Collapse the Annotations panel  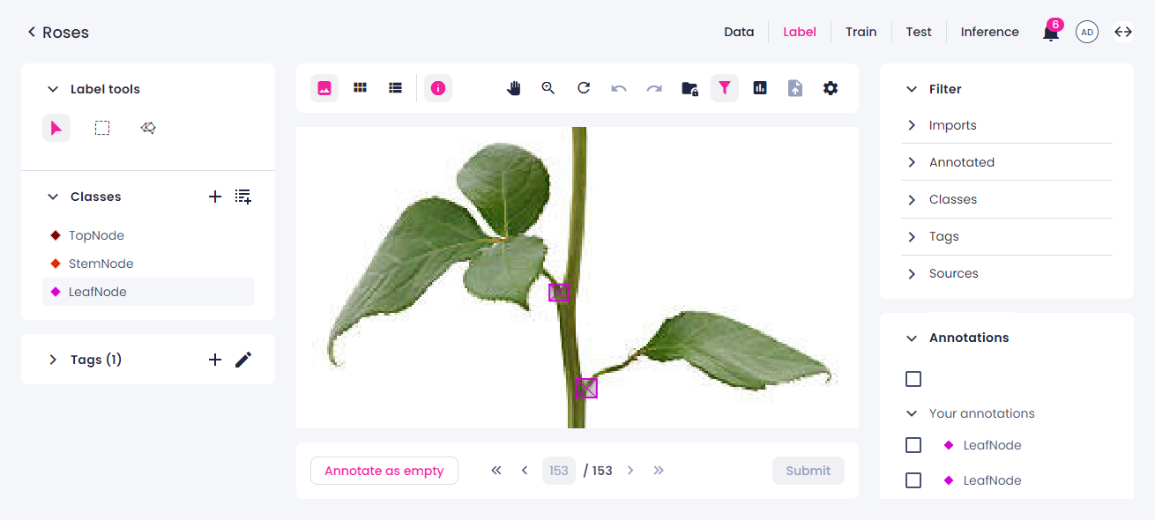tap(912, 338)
